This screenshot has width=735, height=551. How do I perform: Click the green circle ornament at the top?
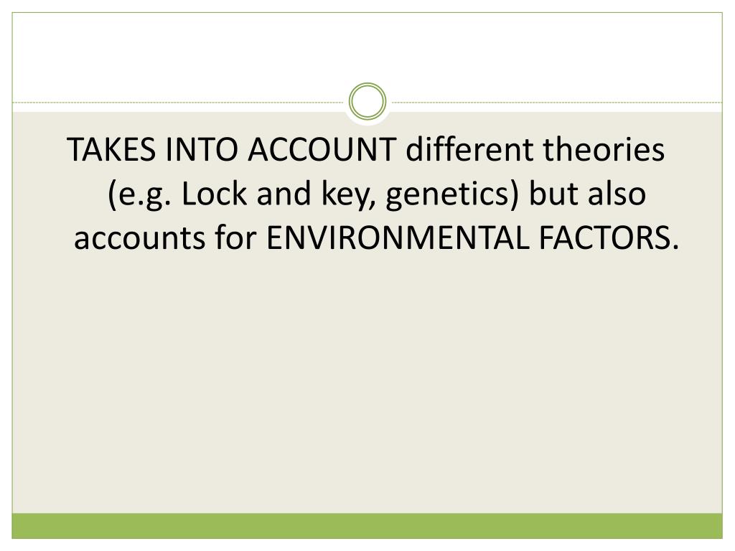[x=367, y=101]
